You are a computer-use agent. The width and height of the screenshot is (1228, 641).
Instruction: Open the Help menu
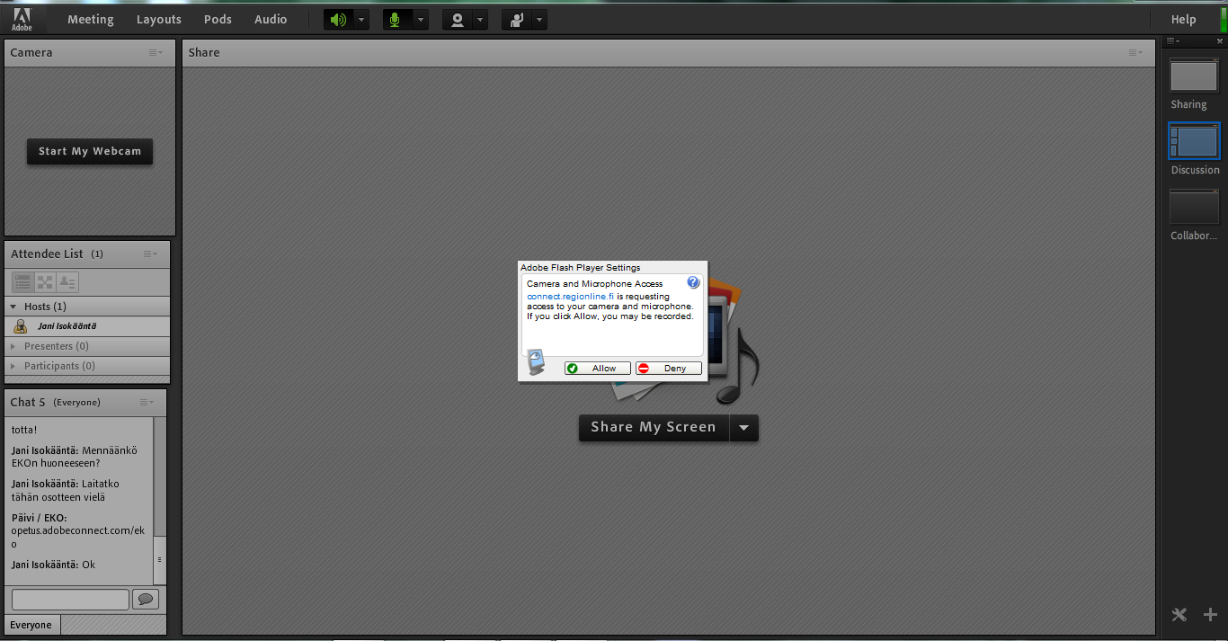coord(1183,19)
